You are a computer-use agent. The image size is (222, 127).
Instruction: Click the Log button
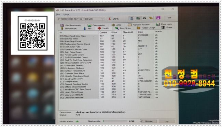point(167,121)
